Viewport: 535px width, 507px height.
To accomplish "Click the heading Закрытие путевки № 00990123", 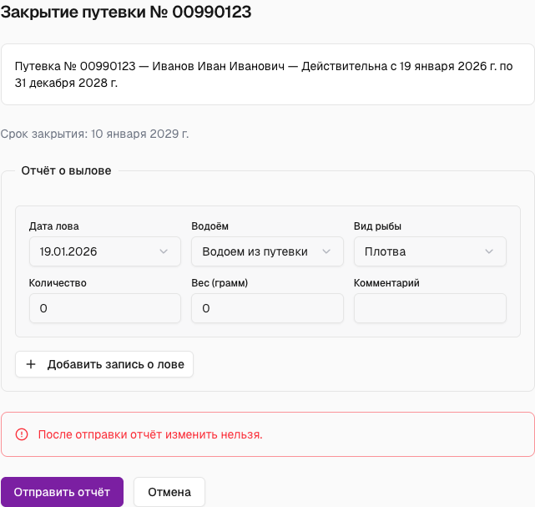I will pyautogui.click(x=126, y=13).
